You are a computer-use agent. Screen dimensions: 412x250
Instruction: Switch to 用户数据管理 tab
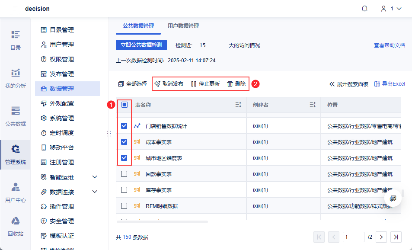[x=183, y=26]
